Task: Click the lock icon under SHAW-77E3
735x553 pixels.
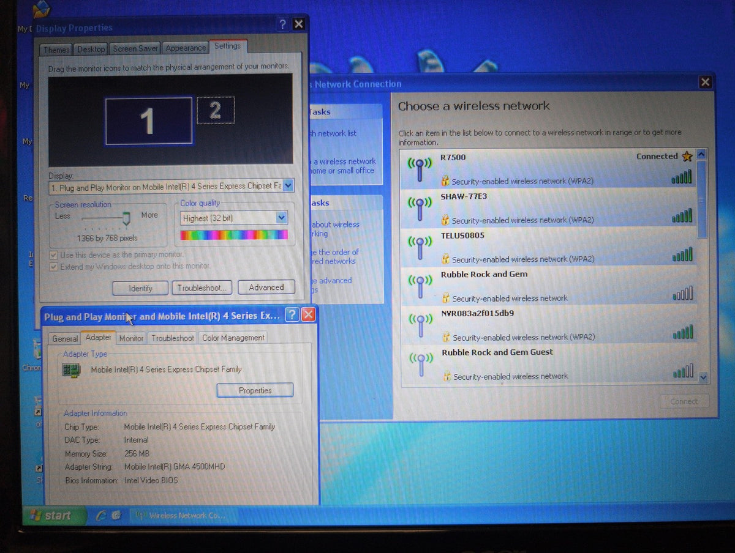Action: coord(446,220)
